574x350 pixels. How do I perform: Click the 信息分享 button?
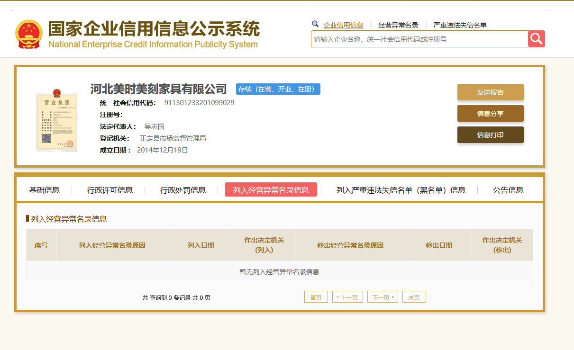(x=490, y=114)
